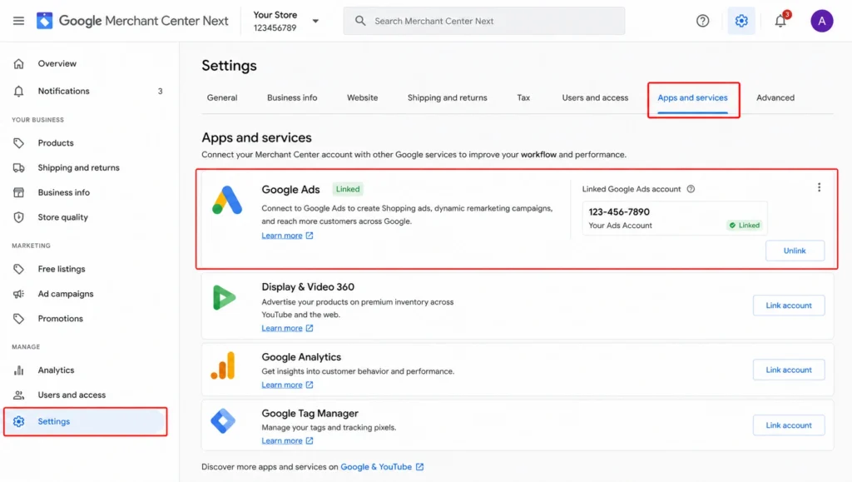Click the Promotions tag icon
The width and height of the screenshot is (852, 482).
click(19, 319)
